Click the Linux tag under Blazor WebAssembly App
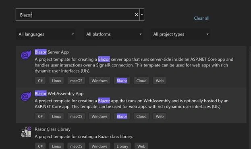Image resolution: width=251 pixels, height=149 pixels. click(x=56, y=116)
